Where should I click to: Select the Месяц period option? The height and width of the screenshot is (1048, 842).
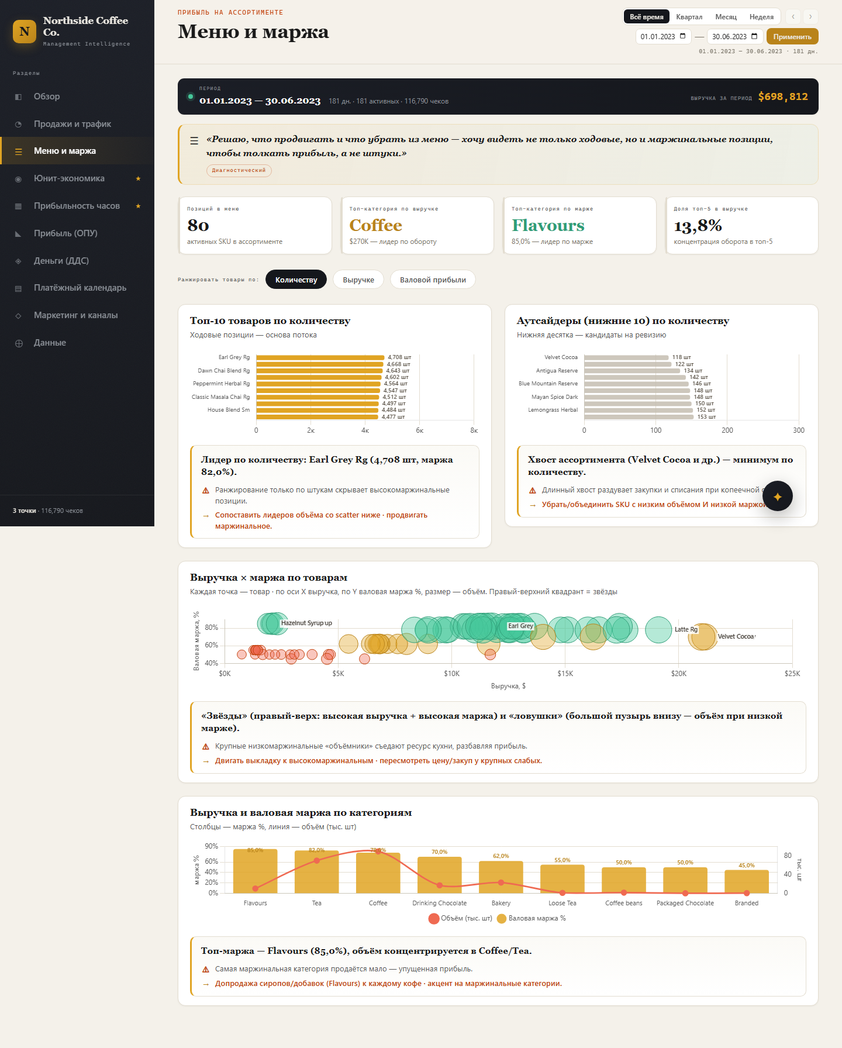point(726,17)
